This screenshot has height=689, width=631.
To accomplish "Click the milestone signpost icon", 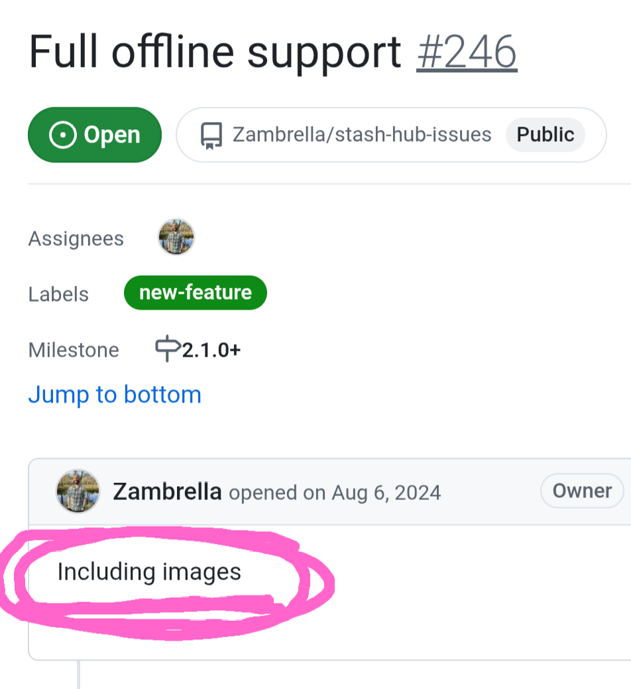I will (168, 349).
